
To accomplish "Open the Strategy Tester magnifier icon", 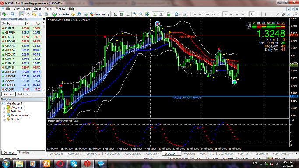I will pyautogui.click(x=46, y=14).
